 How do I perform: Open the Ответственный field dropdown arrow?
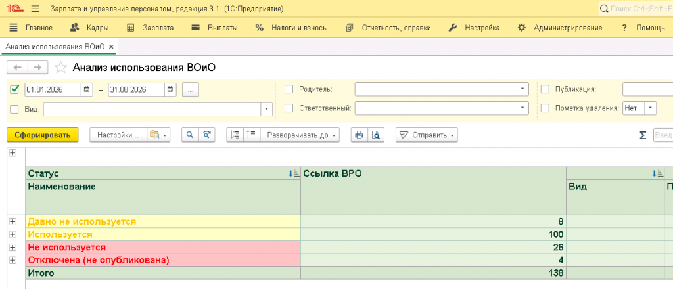[522, 108]
